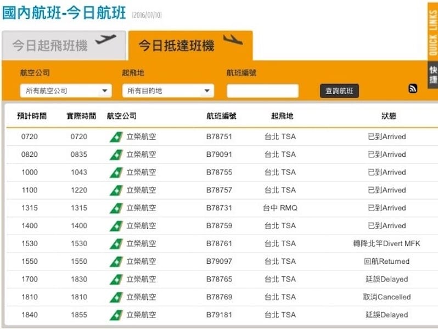Click the 預計時間 column header
Image resolution: width=438 pixels, height=329 pixels.
32,116
